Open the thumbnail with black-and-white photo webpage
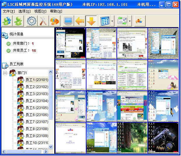The height and width of the screenshot is (156, 181). click(x=132, y=43)
